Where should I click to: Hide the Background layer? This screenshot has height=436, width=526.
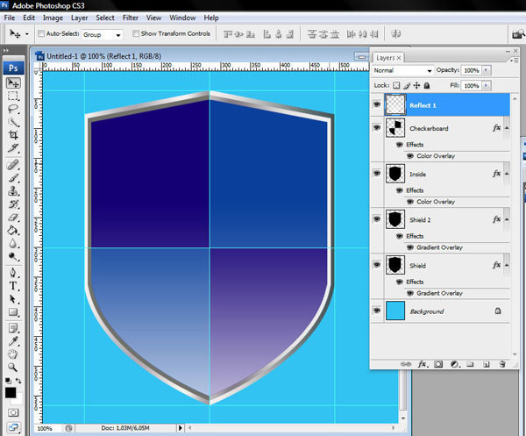click(x=377, y=311)
